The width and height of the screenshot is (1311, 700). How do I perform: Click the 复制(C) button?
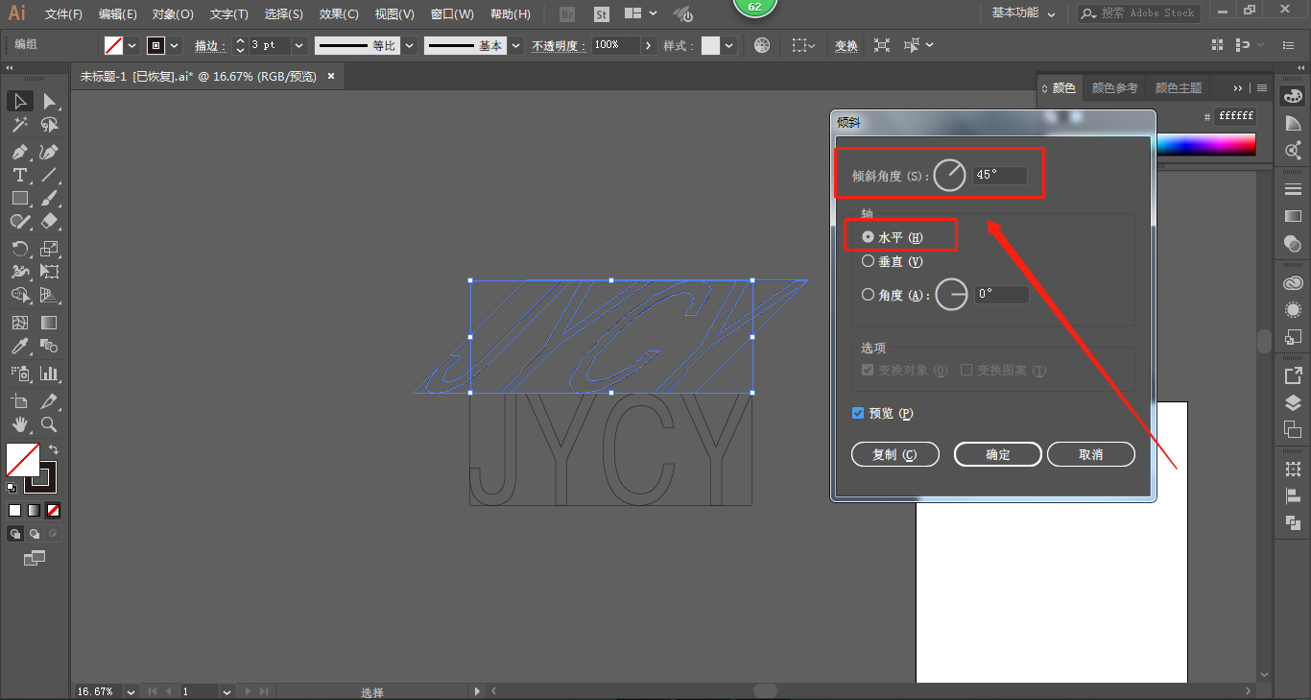[894, 454]
